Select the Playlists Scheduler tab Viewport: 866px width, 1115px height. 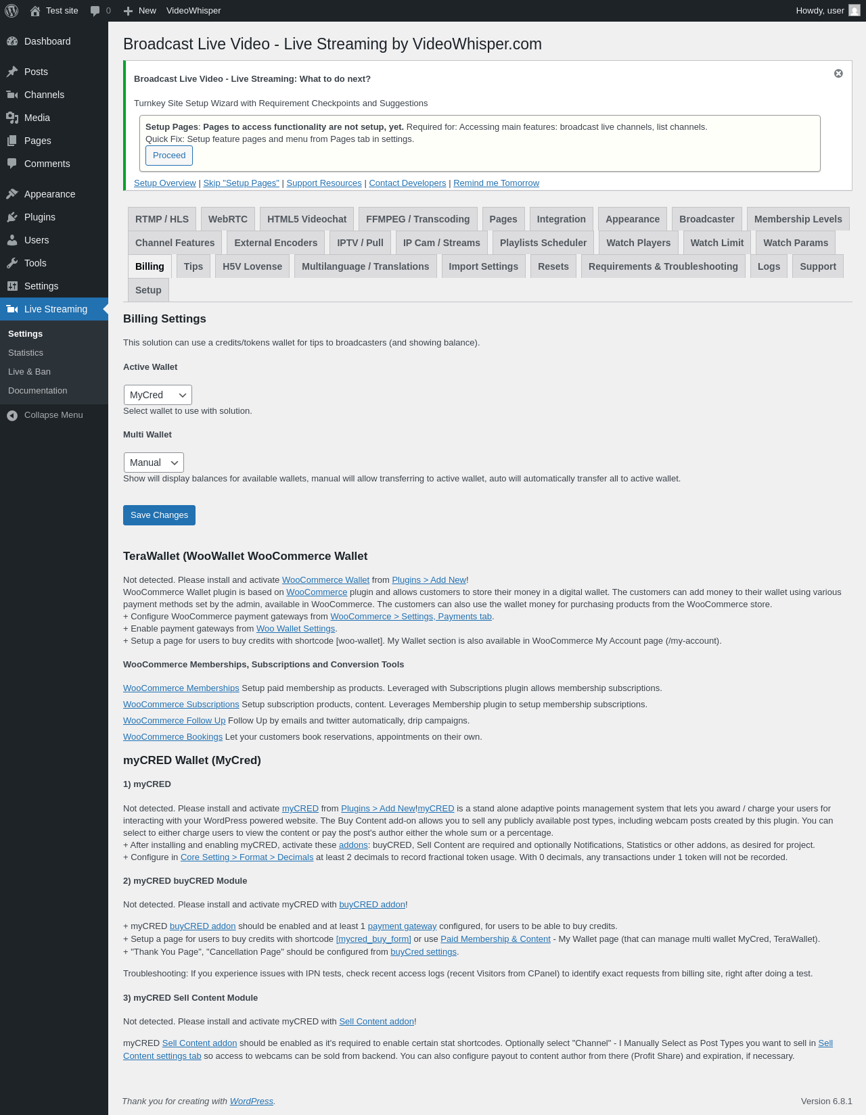[x=543, y=243]
